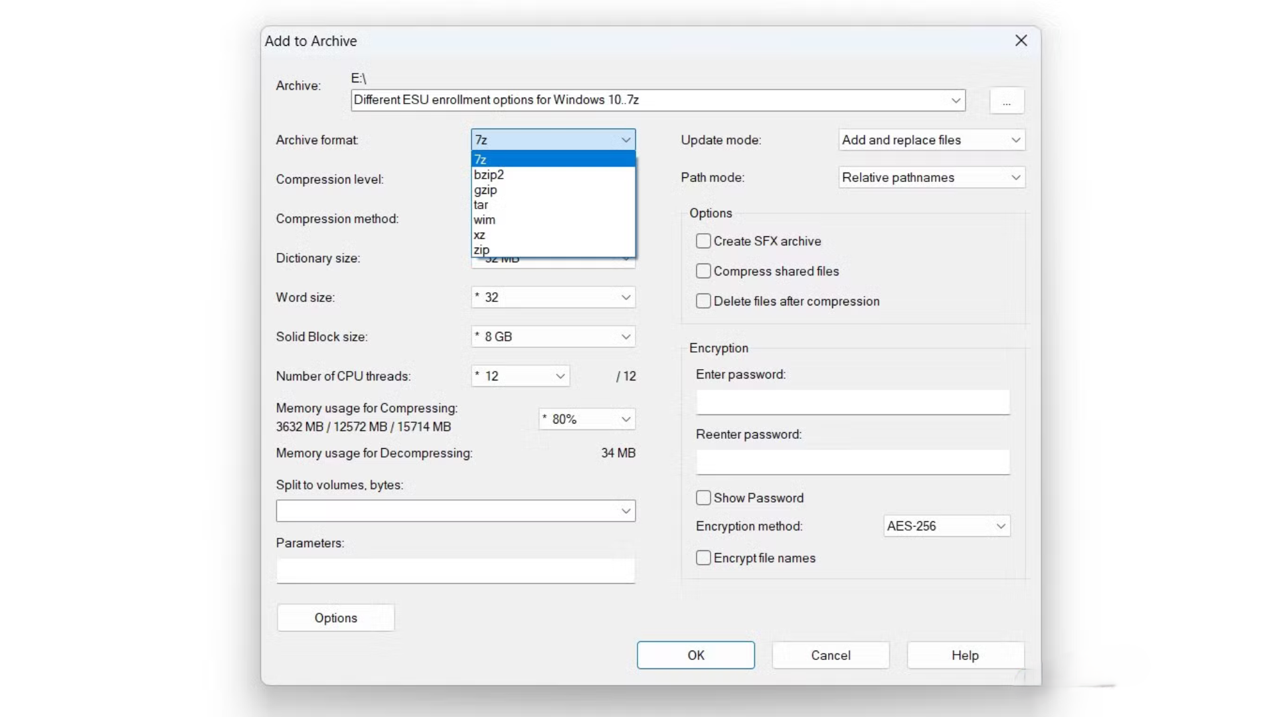1275x717 pixels.
Task: Pick tar archive format option
Action: pos(481,204)
